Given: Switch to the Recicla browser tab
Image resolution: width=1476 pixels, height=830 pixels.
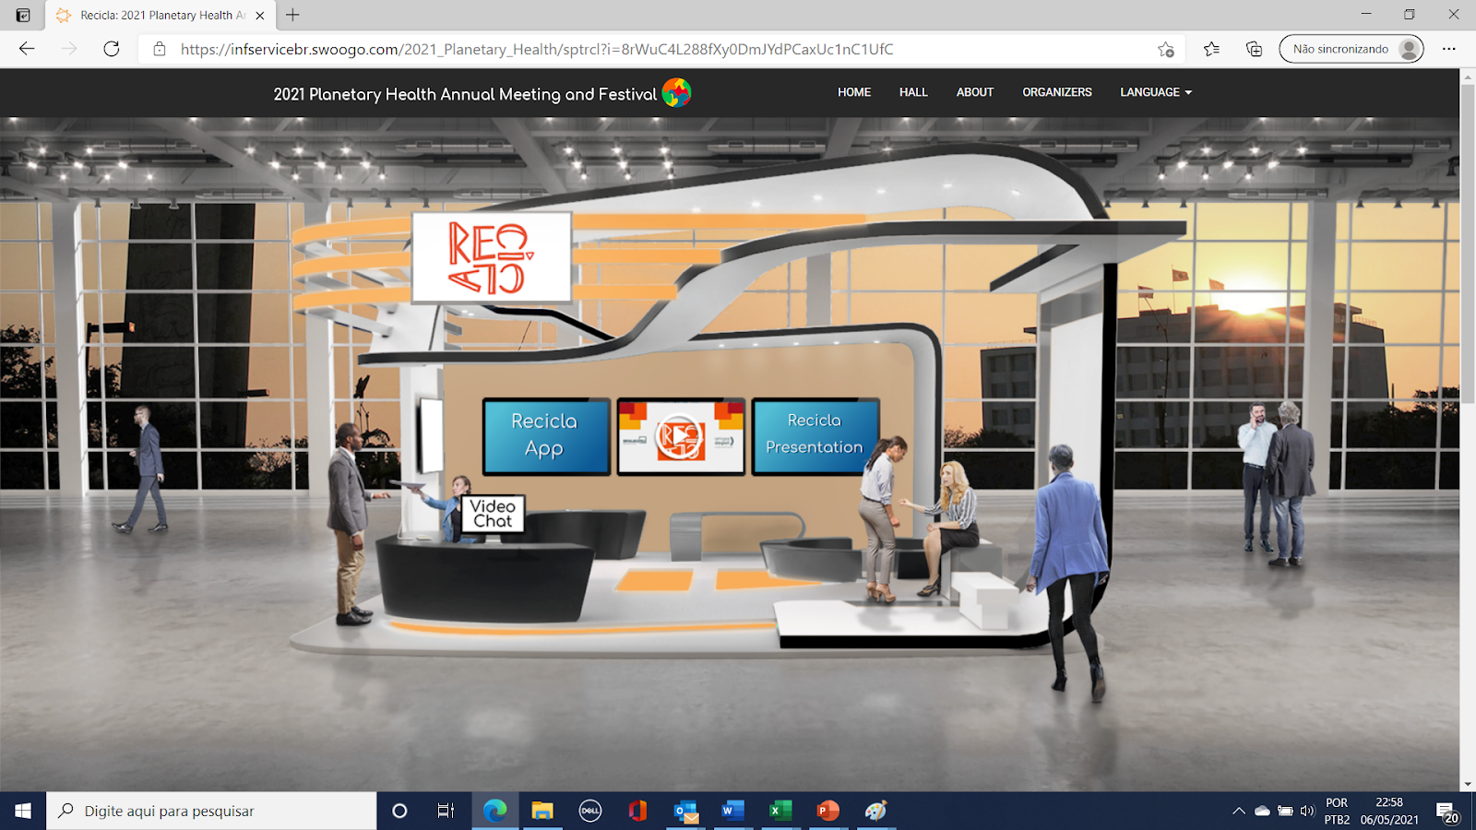Looking at the screenshot, I should 161,16.
